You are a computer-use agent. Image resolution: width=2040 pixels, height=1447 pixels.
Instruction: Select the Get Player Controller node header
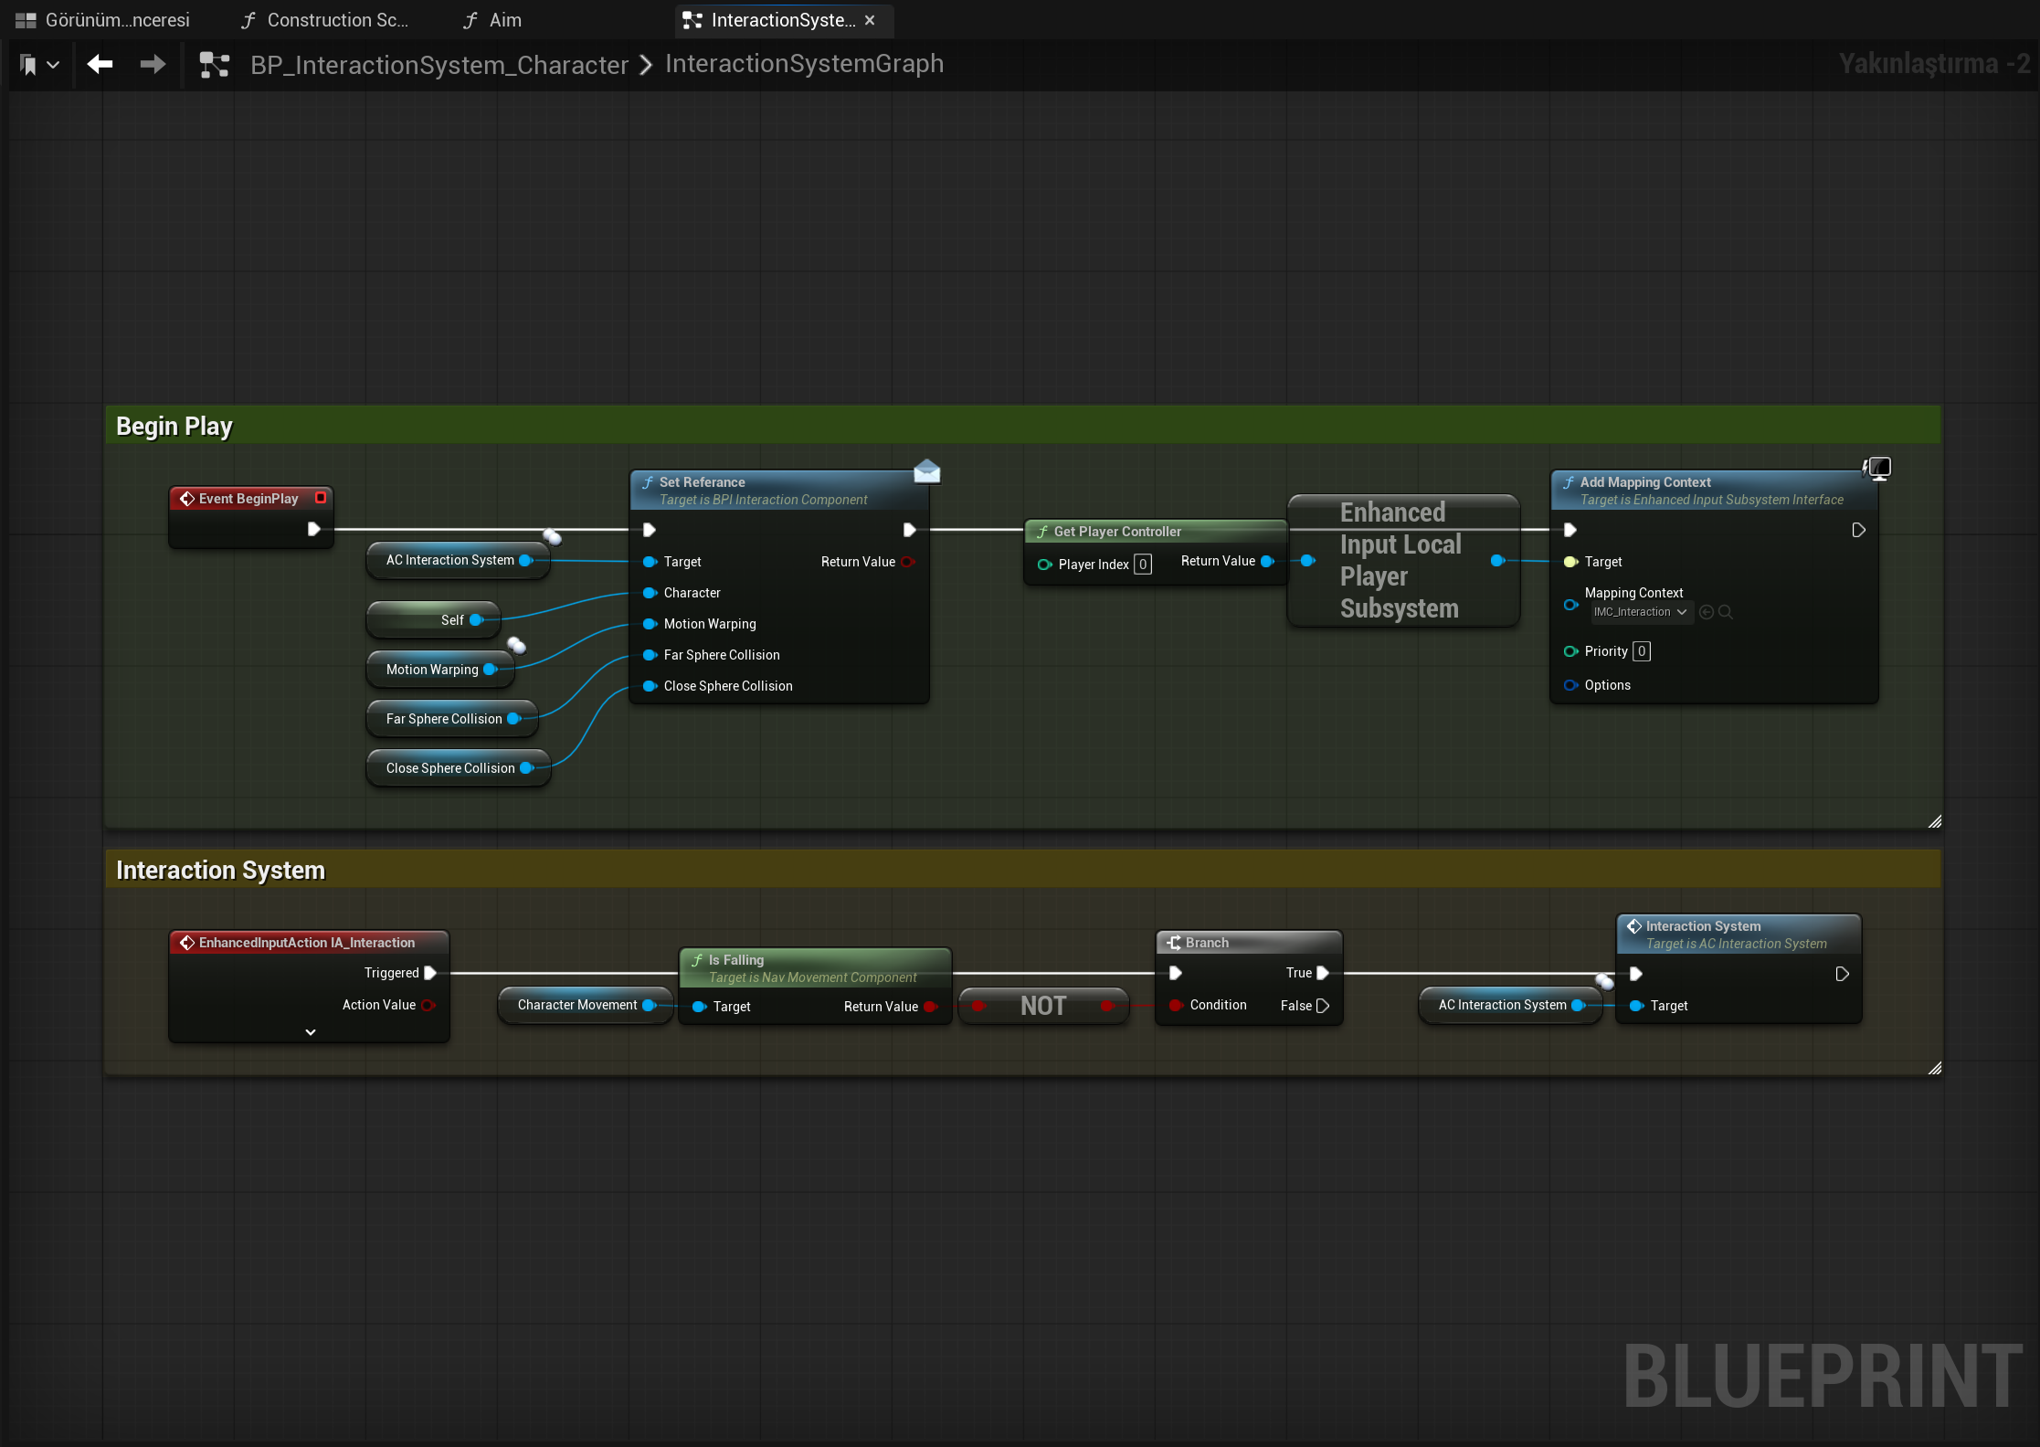[x=1156, y=532]
